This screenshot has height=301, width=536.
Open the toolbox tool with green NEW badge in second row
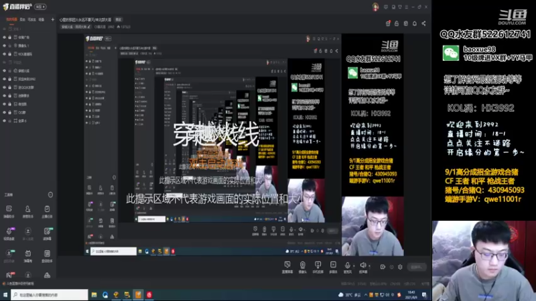(x=47, y=233)
